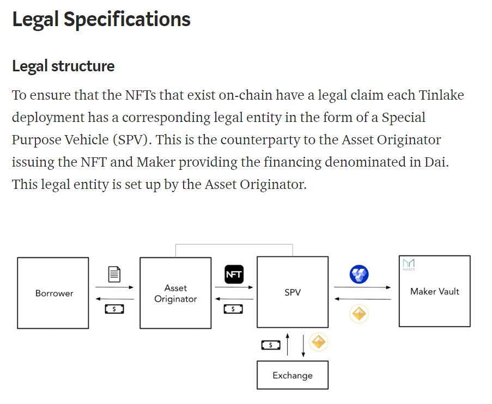
Task: Select the Maker Vault box
Action: point(435,291)
